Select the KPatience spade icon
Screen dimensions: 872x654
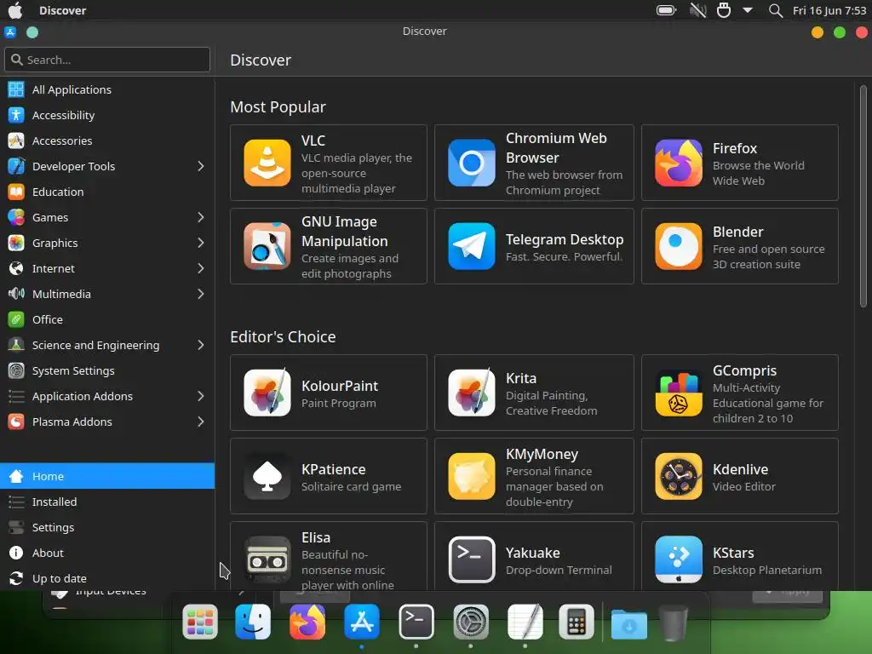[267, 476]
